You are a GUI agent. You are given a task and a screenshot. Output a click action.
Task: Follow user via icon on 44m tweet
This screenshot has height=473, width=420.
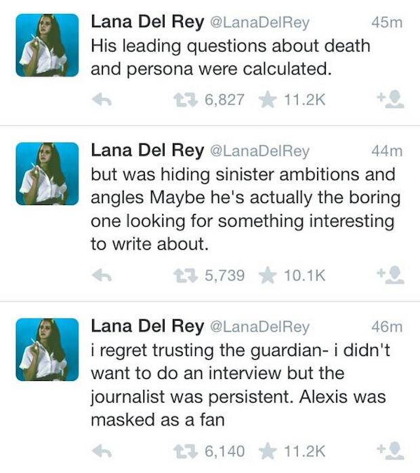coord(391,275)
